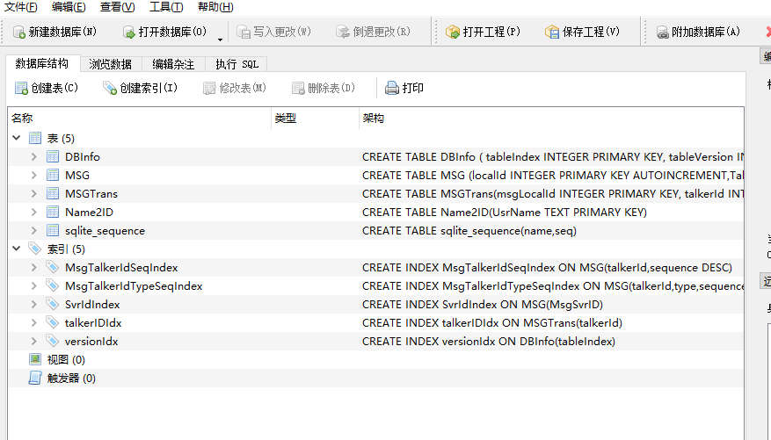Open the 工具(T) menu
Screen dimensions: 771x440
coord(166,7)
